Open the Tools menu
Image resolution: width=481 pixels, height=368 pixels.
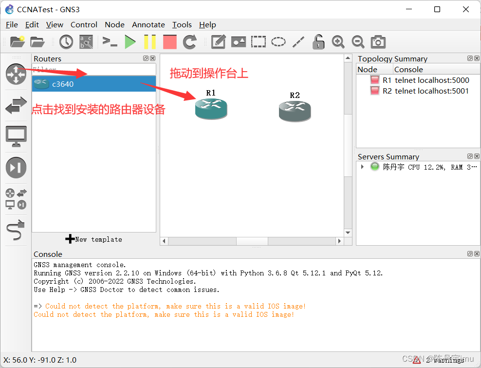[182, 24]
